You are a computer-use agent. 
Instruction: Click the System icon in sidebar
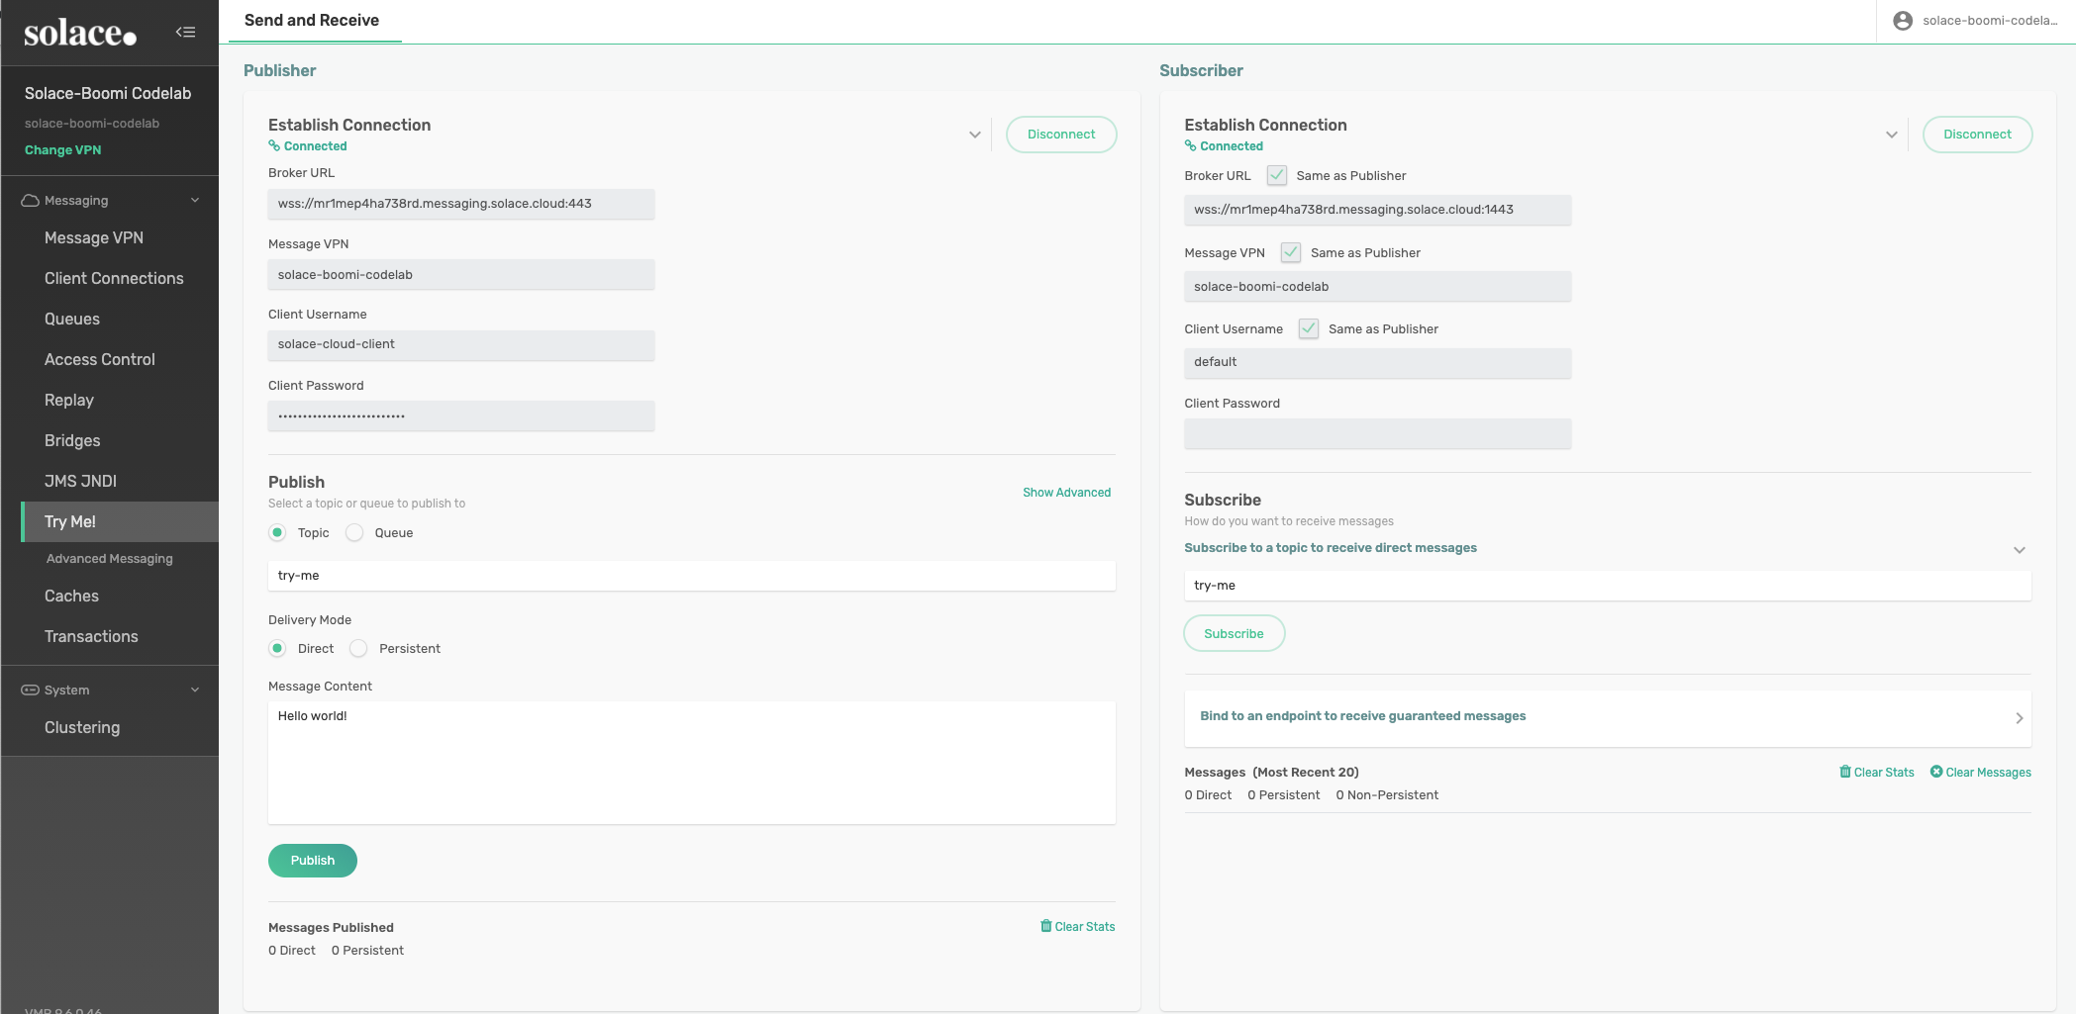click(x=31, y=691)
